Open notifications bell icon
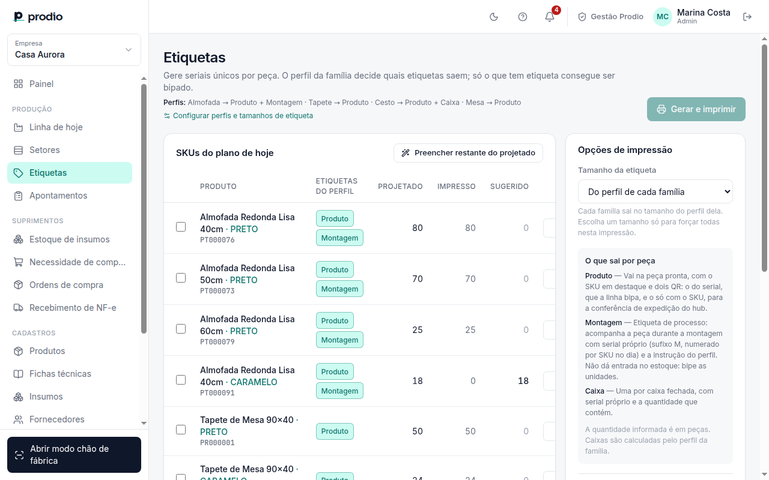Screen dimensions: 769x480 pyautogui.click(x=550, y=17)
